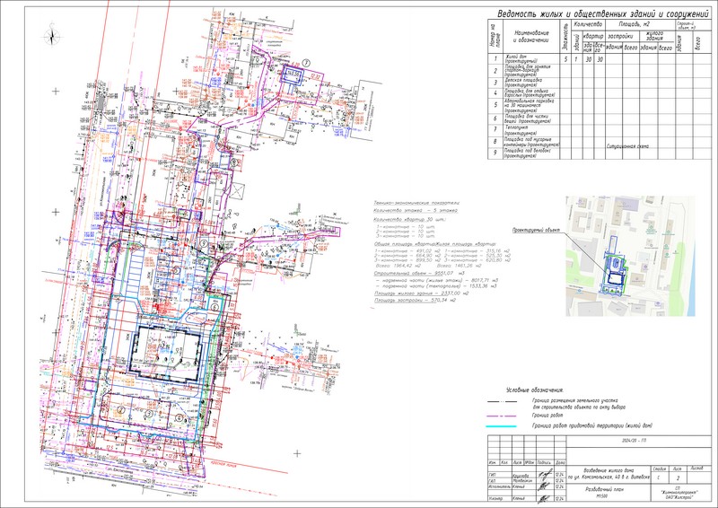Click the cyan legend line sample
The width and height of the screenshot is (718, 508).
click(x=502, y=426)
